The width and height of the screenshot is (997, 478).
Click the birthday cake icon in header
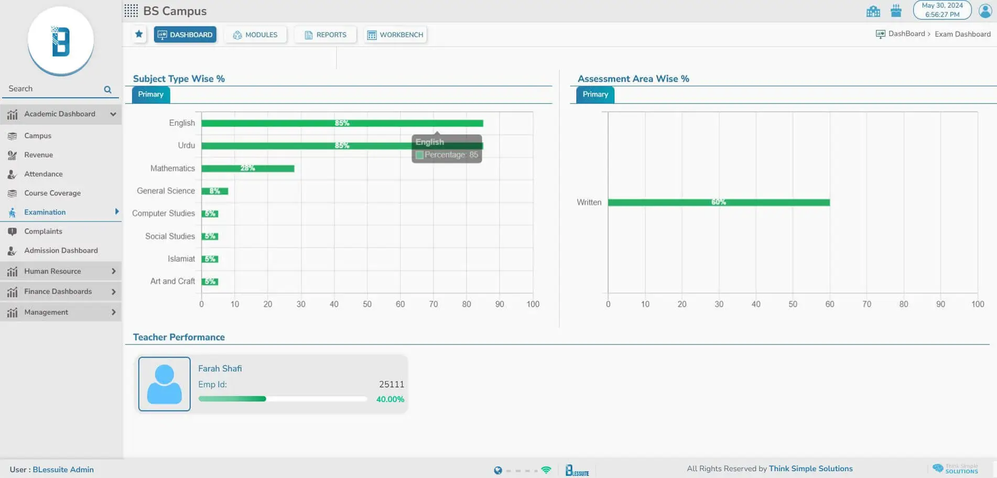pyautogui.click(x=896, y=11)
